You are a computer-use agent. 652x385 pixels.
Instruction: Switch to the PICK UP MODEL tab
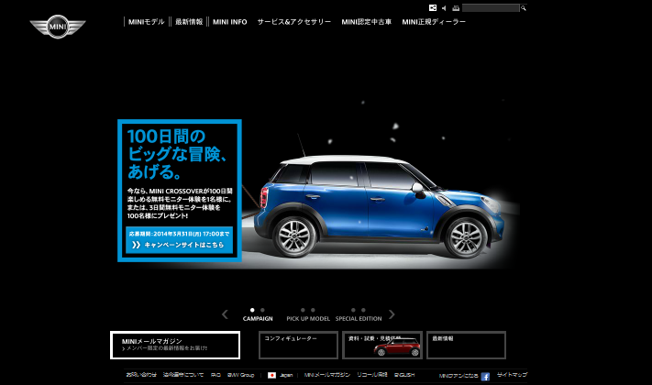[x=308, y=318]
